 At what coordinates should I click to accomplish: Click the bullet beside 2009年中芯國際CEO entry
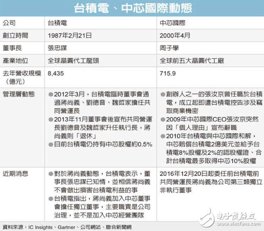tap(163, 120)
